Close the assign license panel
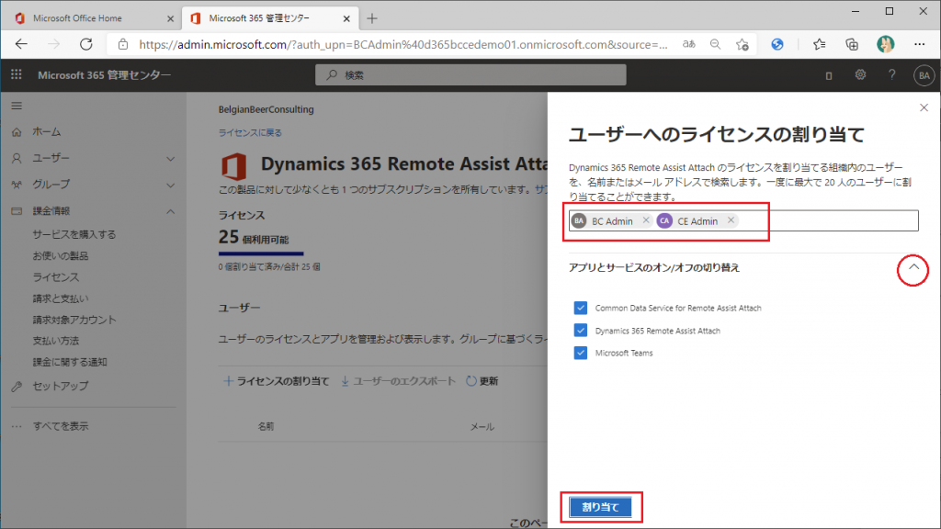Image resolution: width=941 pixels, height=529 pixels. pos(924,108)
